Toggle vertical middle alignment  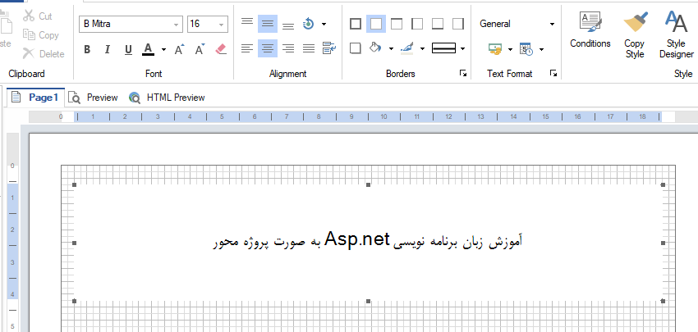pyautogui.click(x=268, y=24)
